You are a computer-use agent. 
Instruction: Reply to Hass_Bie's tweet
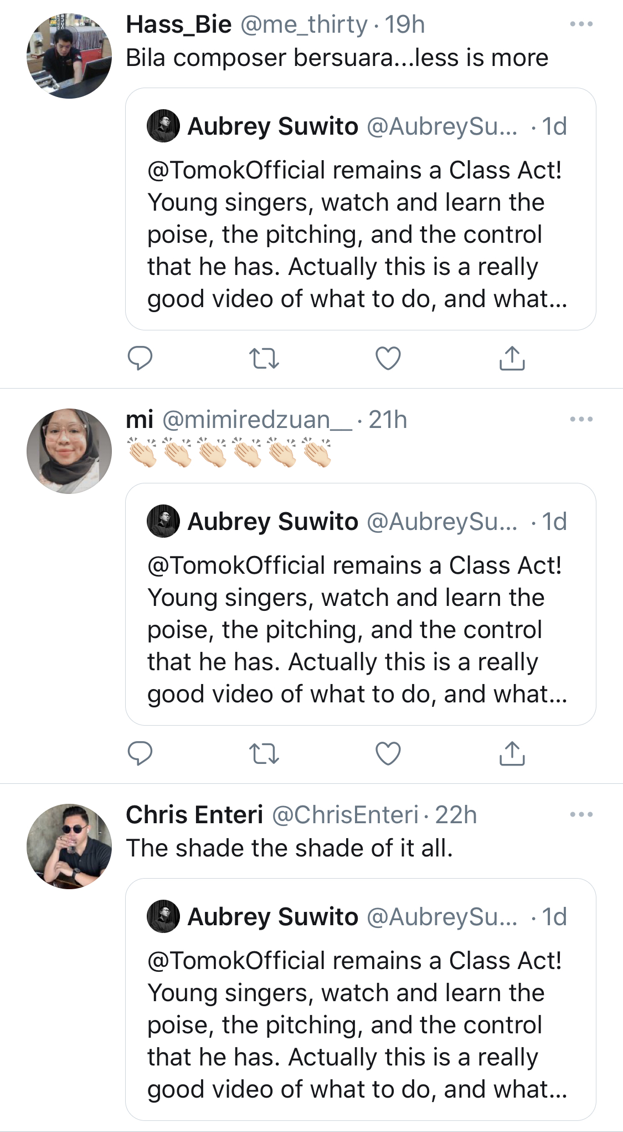140,358
